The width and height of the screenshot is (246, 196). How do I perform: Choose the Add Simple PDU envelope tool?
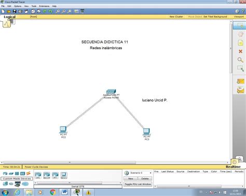click(240, 81)
